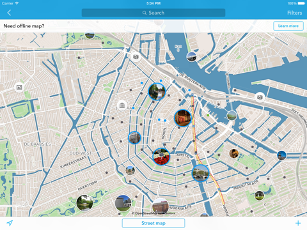
Task: Select the small building photo south of Kinkerstraat
Action: (130, 171)
